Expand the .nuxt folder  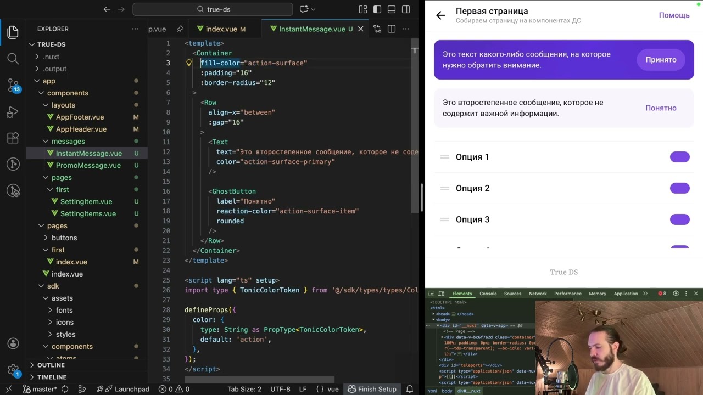pyautogui.click(x=37, y=57)
